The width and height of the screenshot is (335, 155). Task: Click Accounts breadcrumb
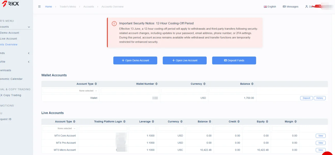point(89,7)
